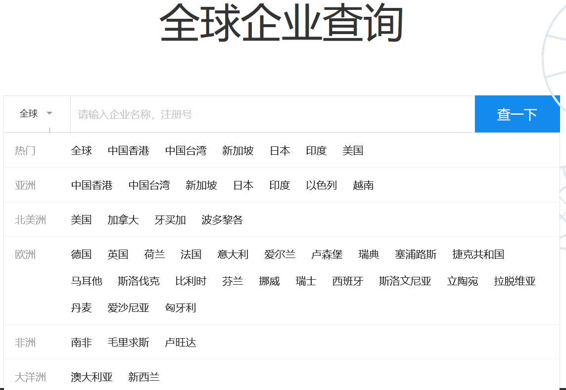Focus the company name search input field
Image resolution: width=566 pixels, height=390 pixels.
click(x=272, y=114)
